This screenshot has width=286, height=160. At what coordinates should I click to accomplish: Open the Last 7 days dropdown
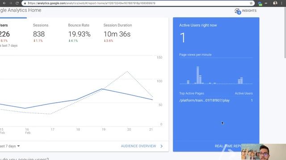10,146
